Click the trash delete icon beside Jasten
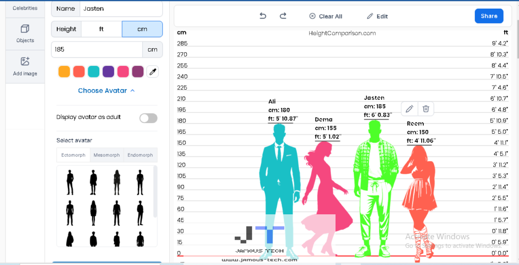This screenshot has width=519, height=265. point(426,108)
